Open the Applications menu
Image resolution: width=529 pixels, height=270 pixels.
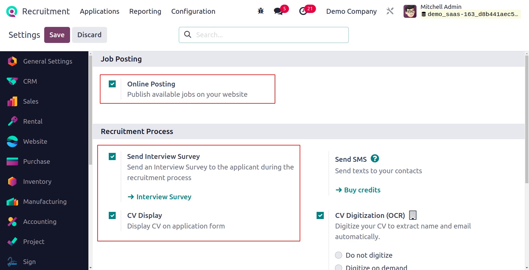(99, 11)
